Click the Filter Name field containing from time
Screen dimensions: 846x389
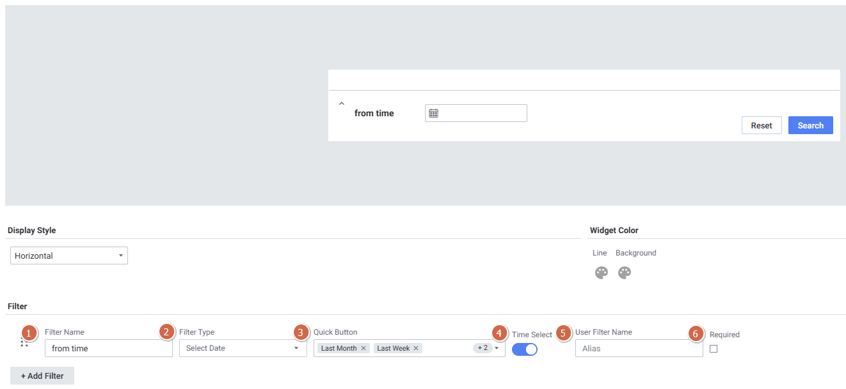[109, 348]
